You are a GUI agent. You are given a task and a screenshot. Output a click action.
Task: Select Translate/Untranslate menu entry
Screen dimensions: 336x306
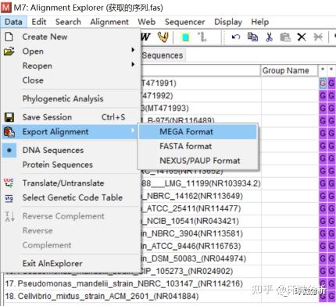pyautogui.click(x=63, y=183)
